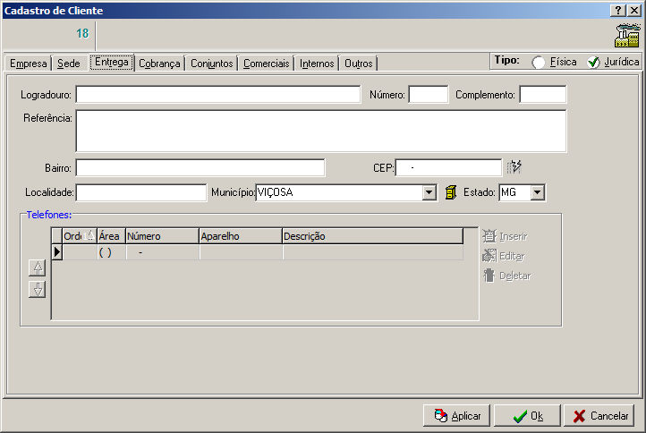This screenshot has height=433, width=646.
Task: Open the Estado dropdown
Action: click(537, 192)
